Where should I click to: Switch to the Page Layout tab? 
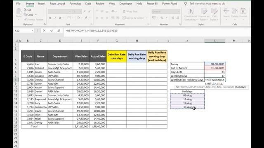point(57,4)
